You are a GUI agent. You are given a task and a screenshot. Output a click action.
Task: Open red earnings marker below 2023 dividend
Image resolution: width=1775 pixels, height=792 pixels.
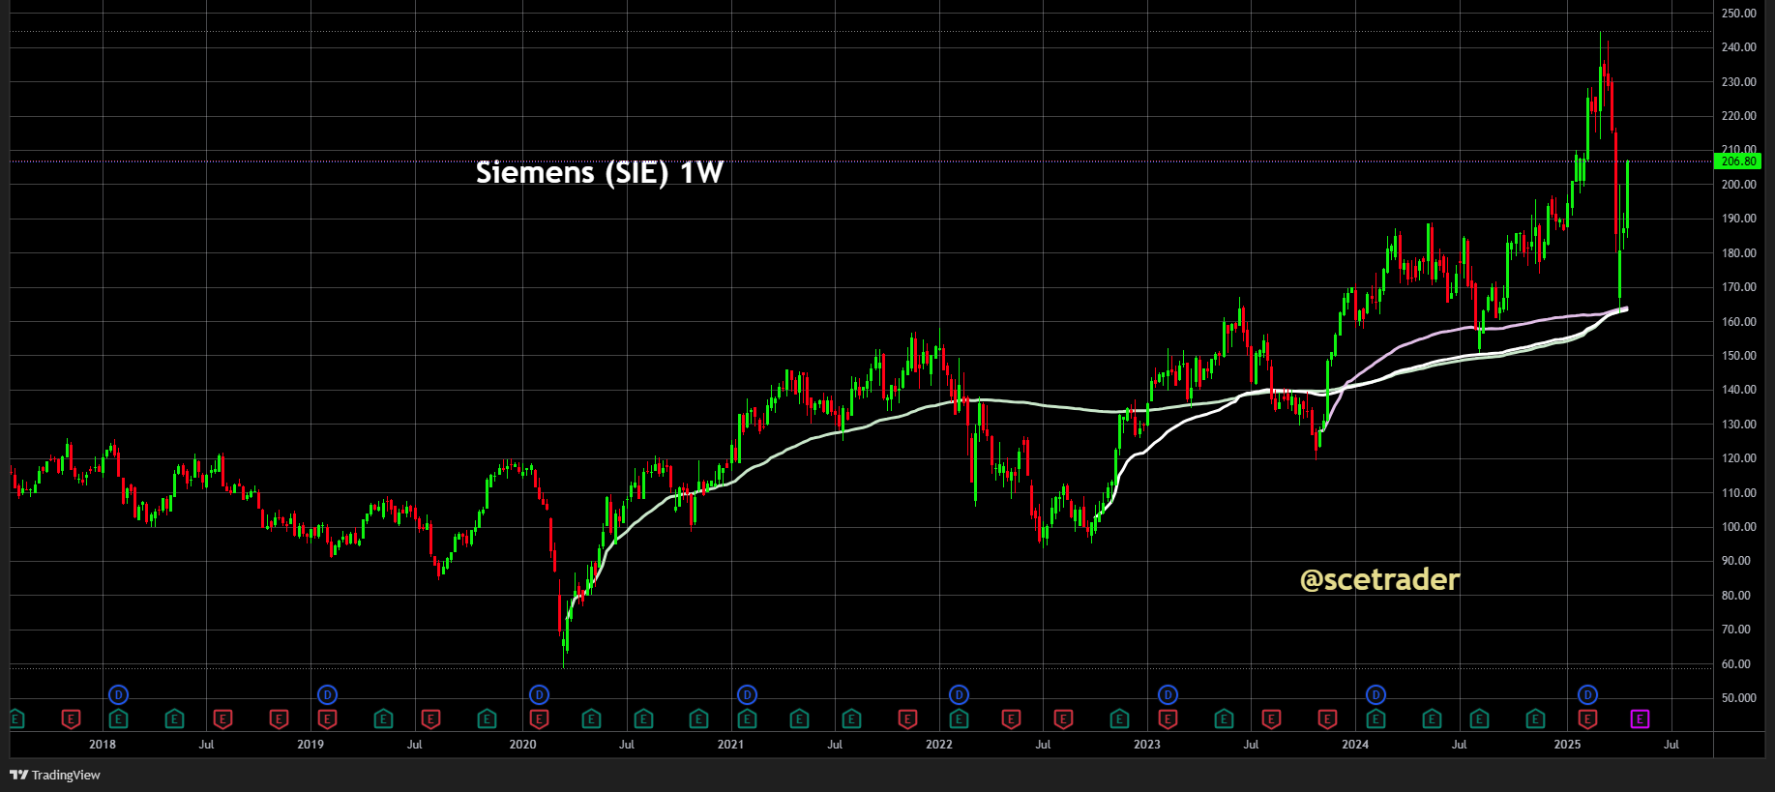point(1168,719)
